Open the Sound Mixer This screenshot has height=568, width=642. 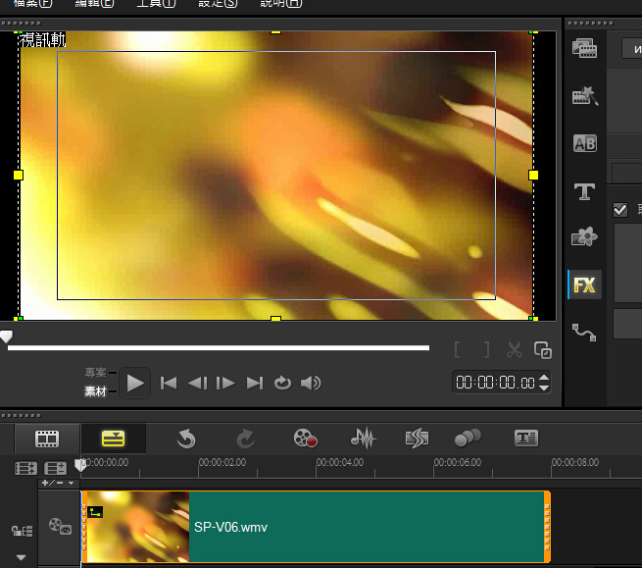tap(364, 439)
